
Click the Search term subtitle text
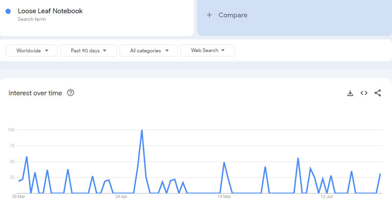click(x=32, y=19)
